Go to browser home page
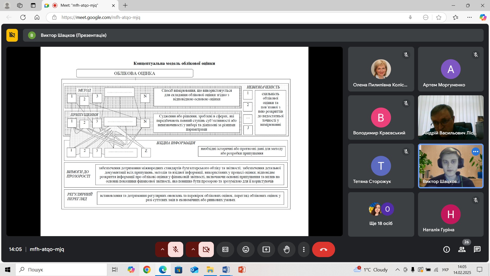 (37, 17)
